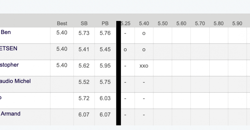Screen dimensions: 250x130
Task: Open the athlete link ending in stopher
Action: (x=9, y=65)
